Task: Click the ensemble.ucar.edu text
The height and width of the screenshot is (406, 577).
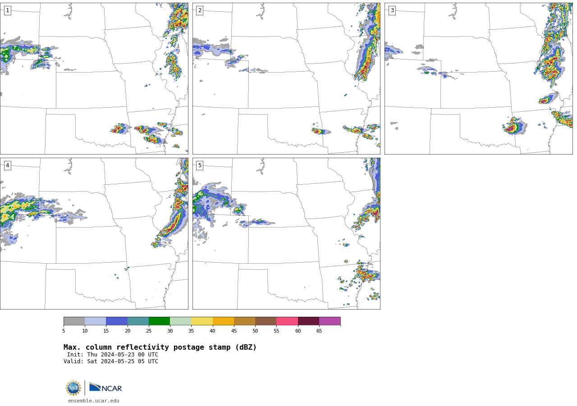Action: pos(94,401)
